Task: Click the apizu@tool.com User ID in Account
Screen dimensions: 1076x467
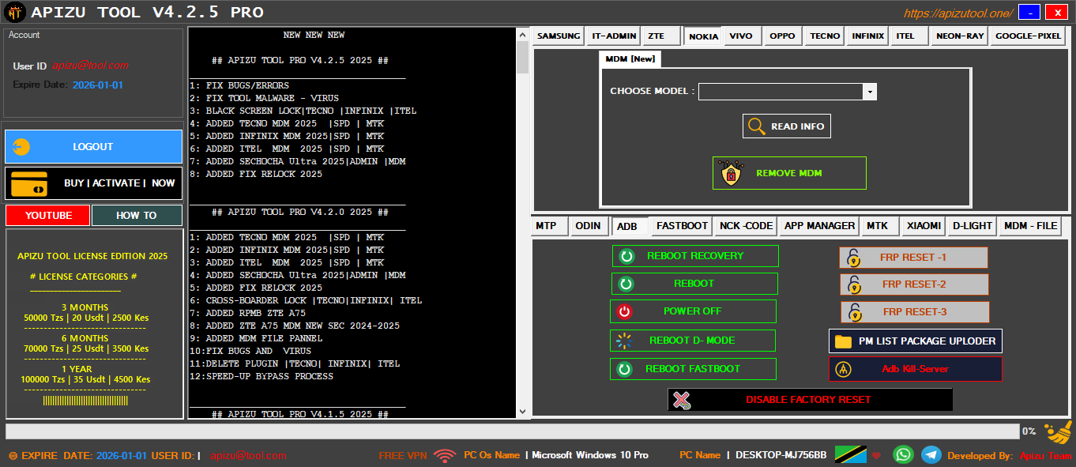Action: tap(90, 66)
